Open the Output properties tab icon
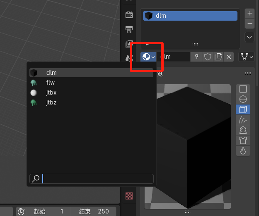Viewport: 259px width, 216px height. pyautogui.click(x=129, y=29)
